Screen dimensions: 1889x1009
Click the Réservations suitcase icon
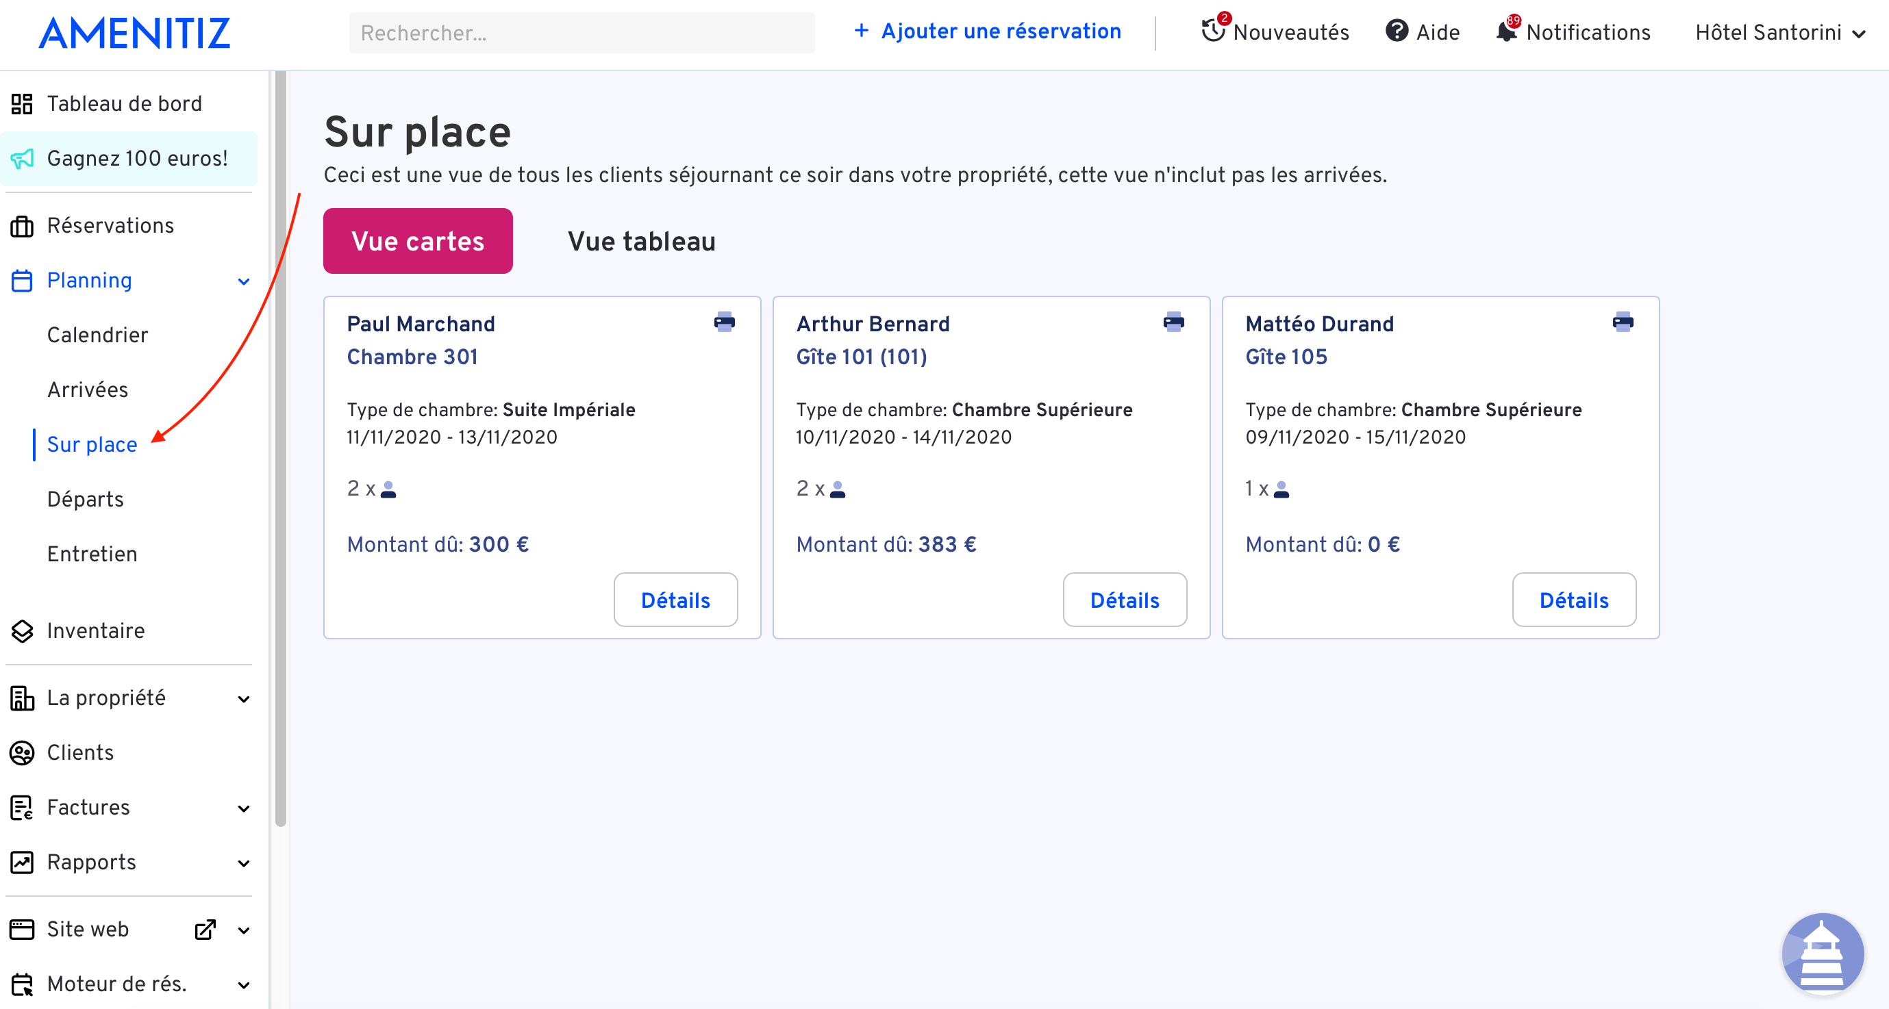coord(22,226)
